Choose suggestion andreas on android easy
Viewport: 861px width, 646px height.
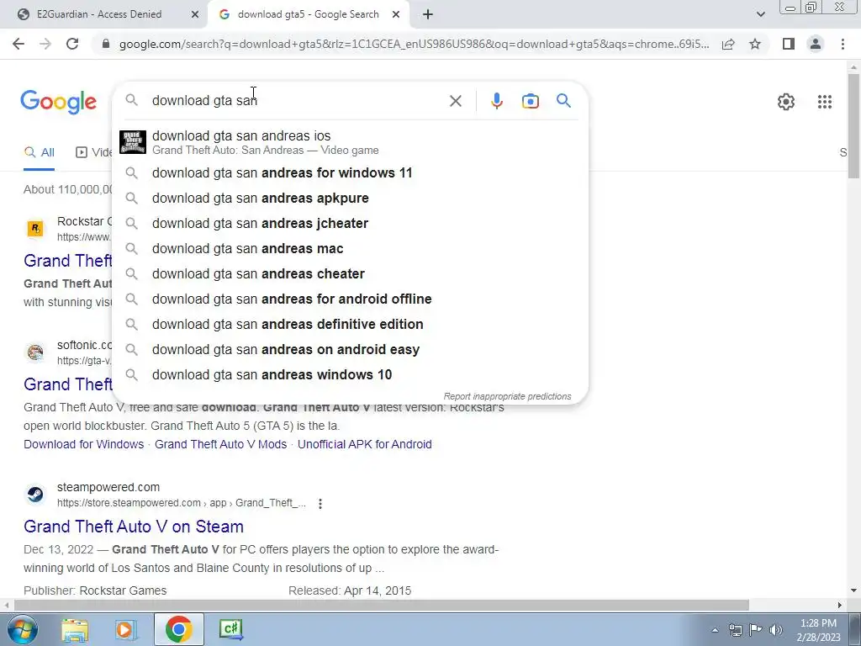click(x=350, y=349)
